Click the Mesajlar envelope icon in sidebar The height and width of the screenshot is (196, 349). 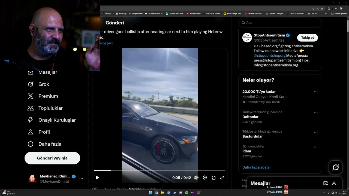tap(31, 72)
